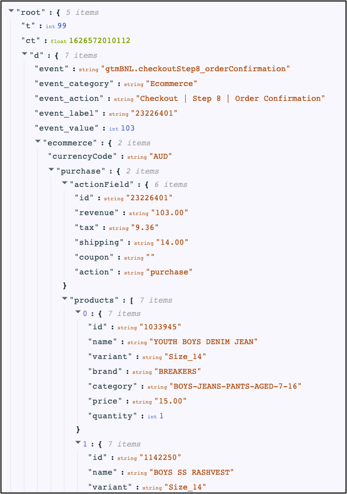
Task: Select the event value "gtmBNL.checkoutStep8_orderConfirmation"
Action: [x=196, y=69]
